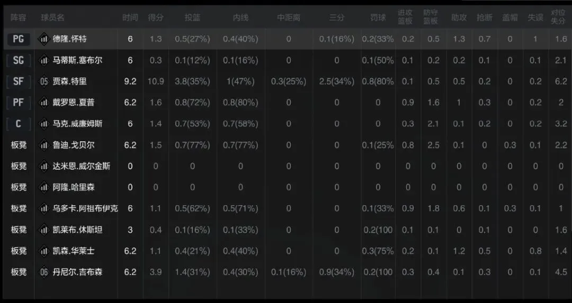Click the signal-bars icon beside 德隆.怀特

coord(44,39)
